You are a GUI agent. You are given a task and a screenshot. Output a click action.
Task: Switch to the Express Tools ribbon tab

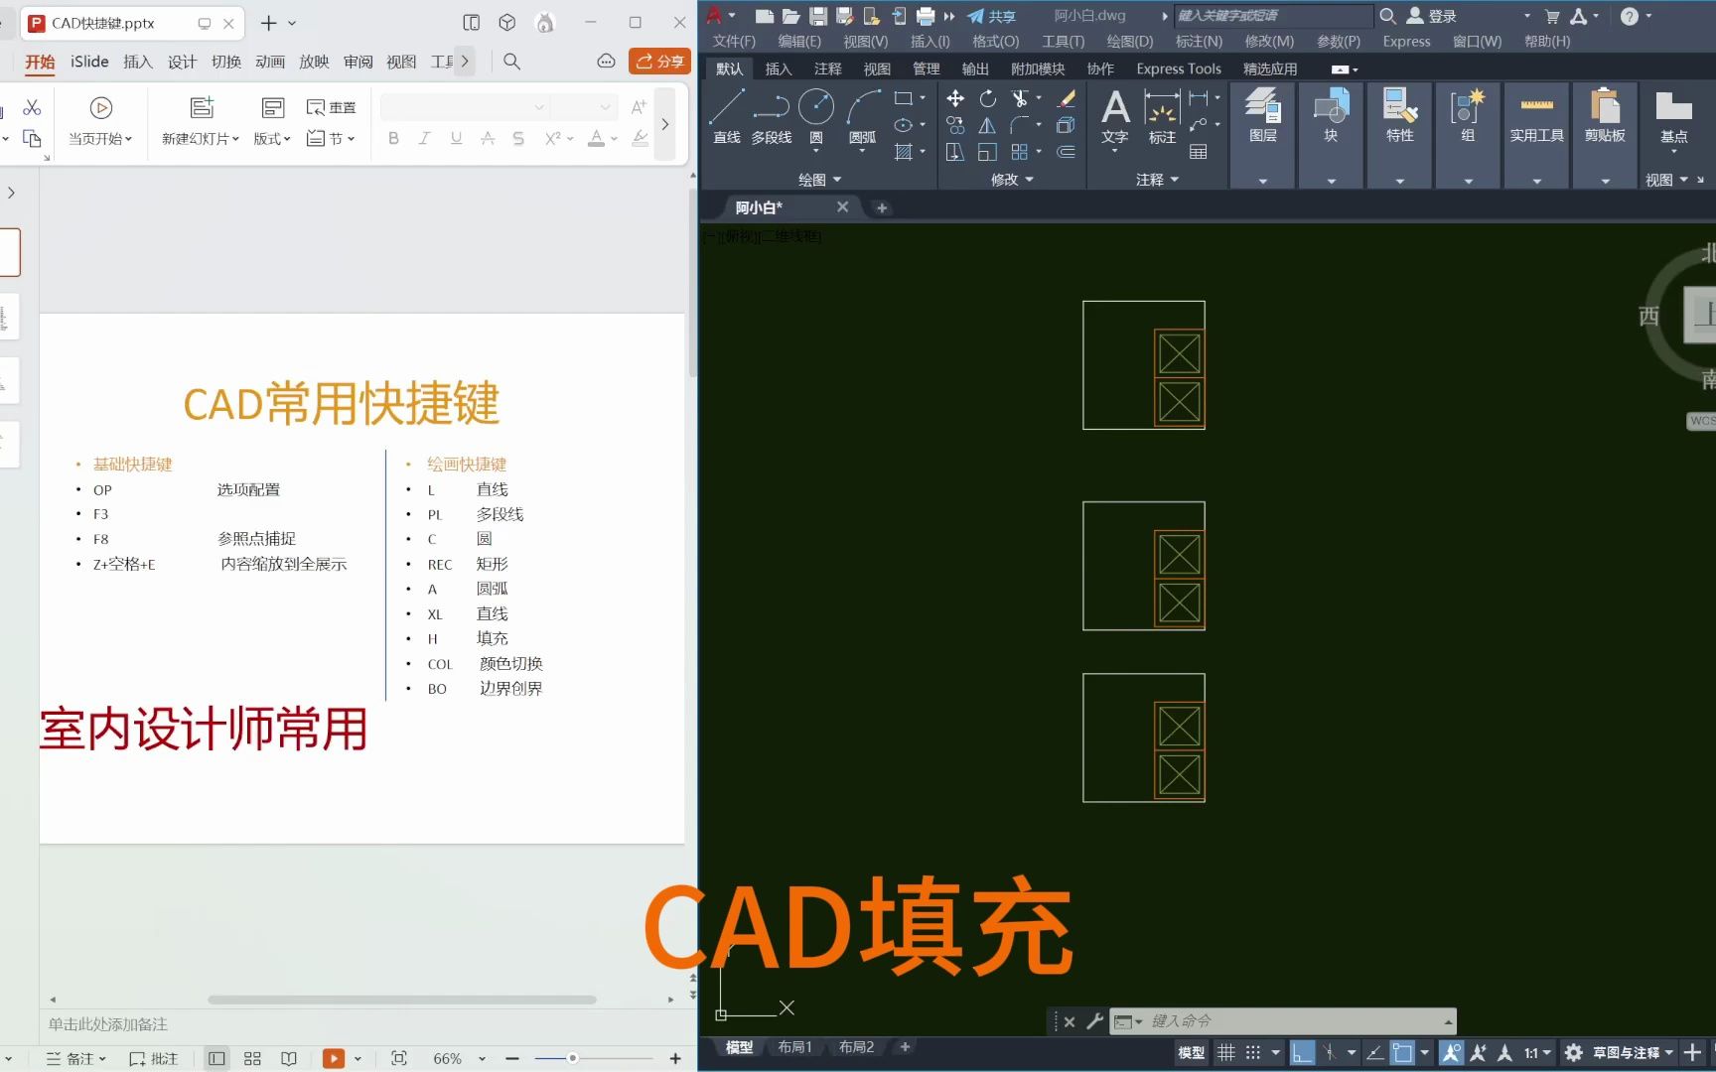pyautogui.click(x=1178, y=67)
